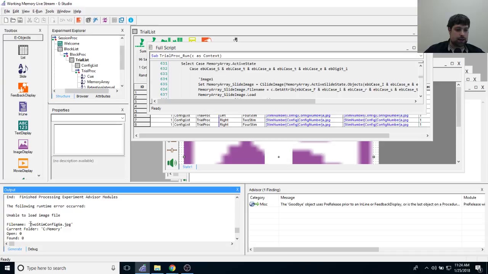The height and width of the screenshot is (274, 488).
Task: Click the E-Objects toolbox header button
Action: [x=22, y=38]
